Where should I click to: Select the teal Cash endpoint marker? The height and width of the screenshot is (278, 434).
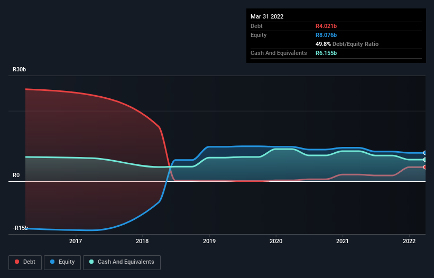[425, 160]
